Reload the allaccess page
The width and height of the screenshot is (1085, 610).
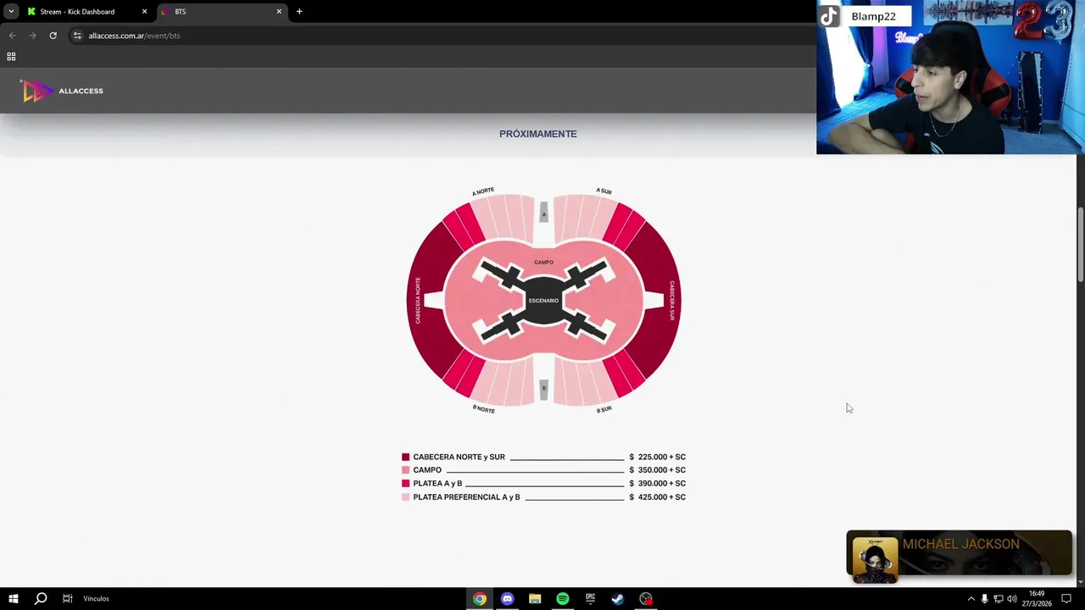(53, 36)
